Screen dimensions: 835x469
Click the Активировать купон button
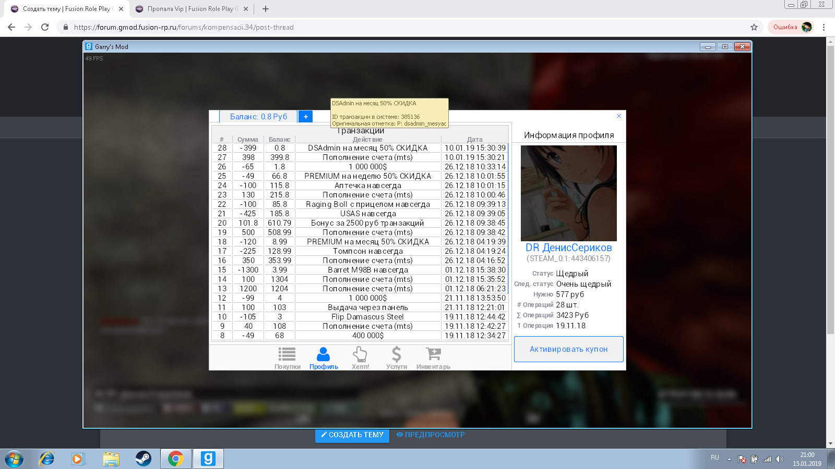[x=568, y=349]
